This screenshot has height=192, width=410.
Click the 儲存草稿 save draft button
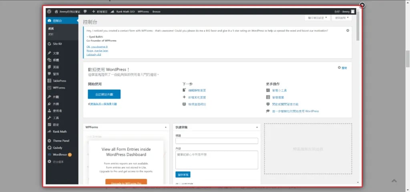coord(183,174)
